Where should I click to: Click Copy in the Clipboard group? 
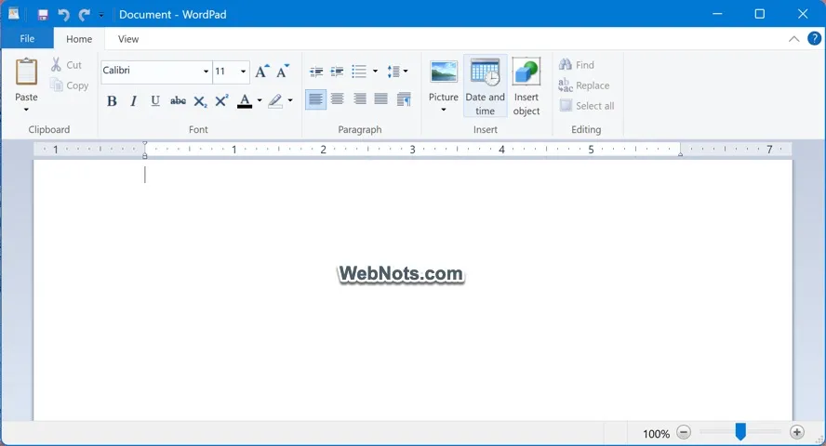coord(69,85)
